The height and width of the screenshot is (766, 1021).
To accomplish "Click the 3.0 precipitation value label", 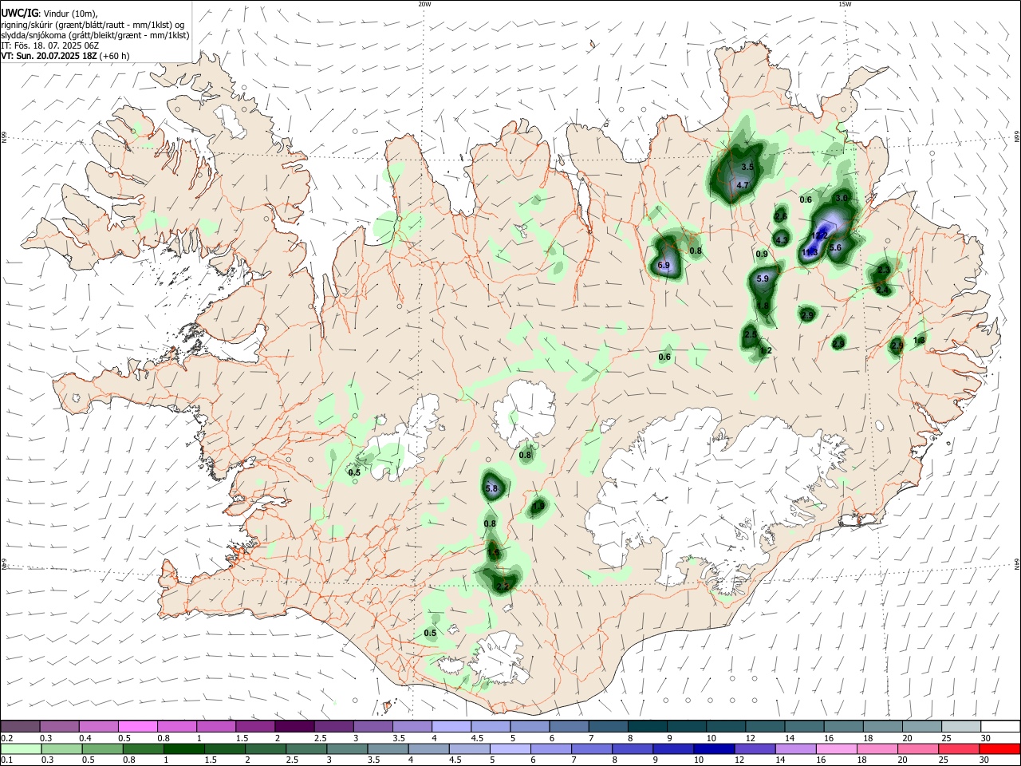I will 842,197.
